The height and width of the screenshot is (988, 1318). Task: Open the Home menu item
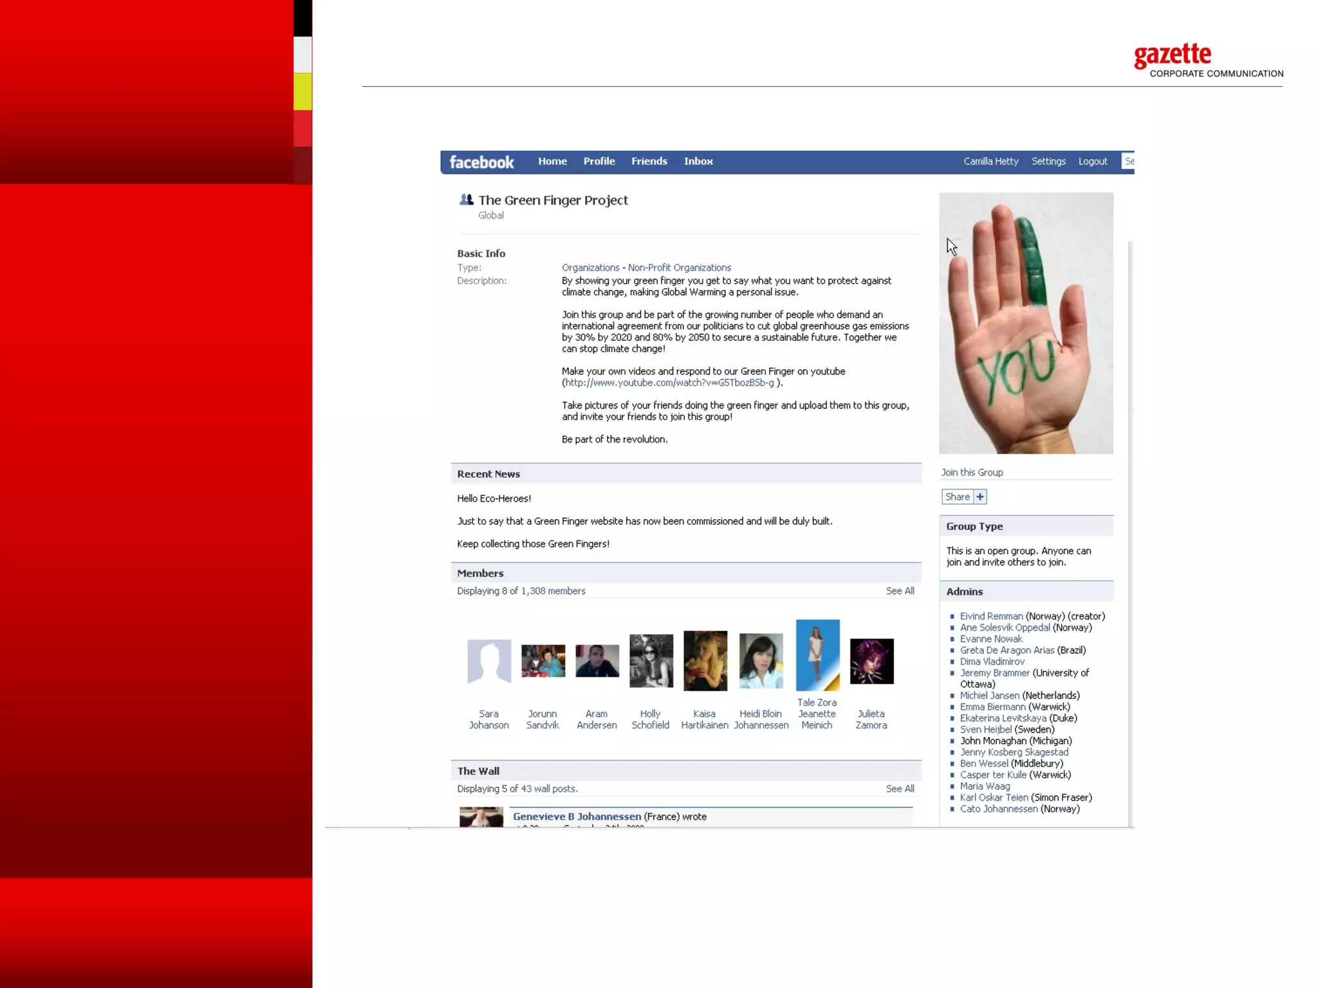[552, 161]
